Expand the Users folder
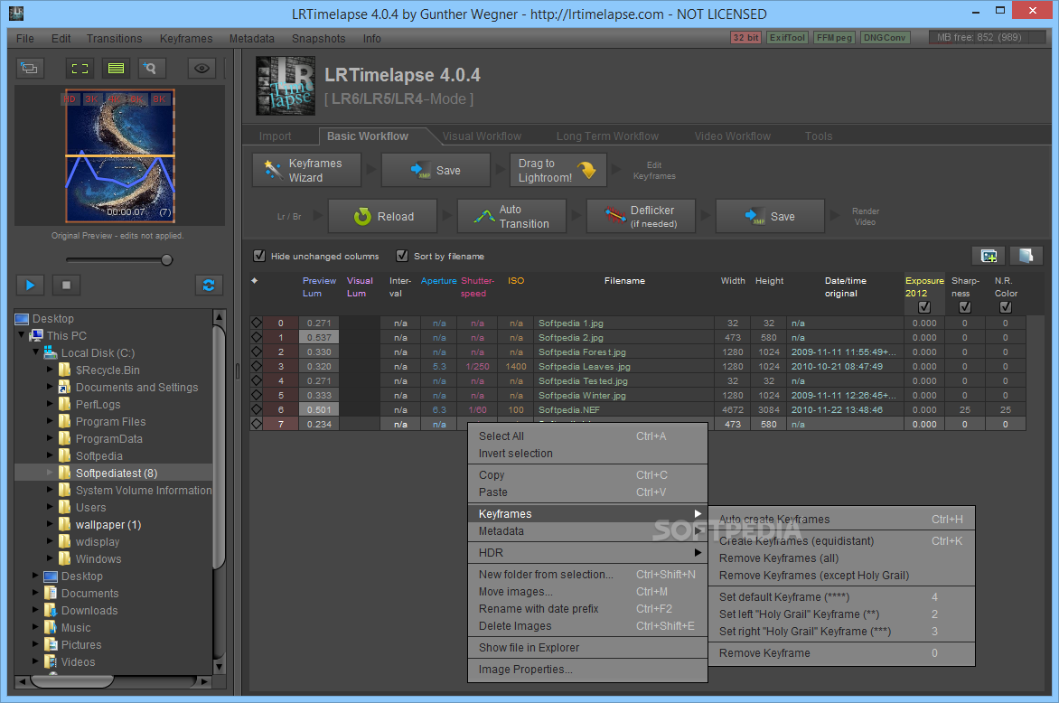 tap(50, 507)
